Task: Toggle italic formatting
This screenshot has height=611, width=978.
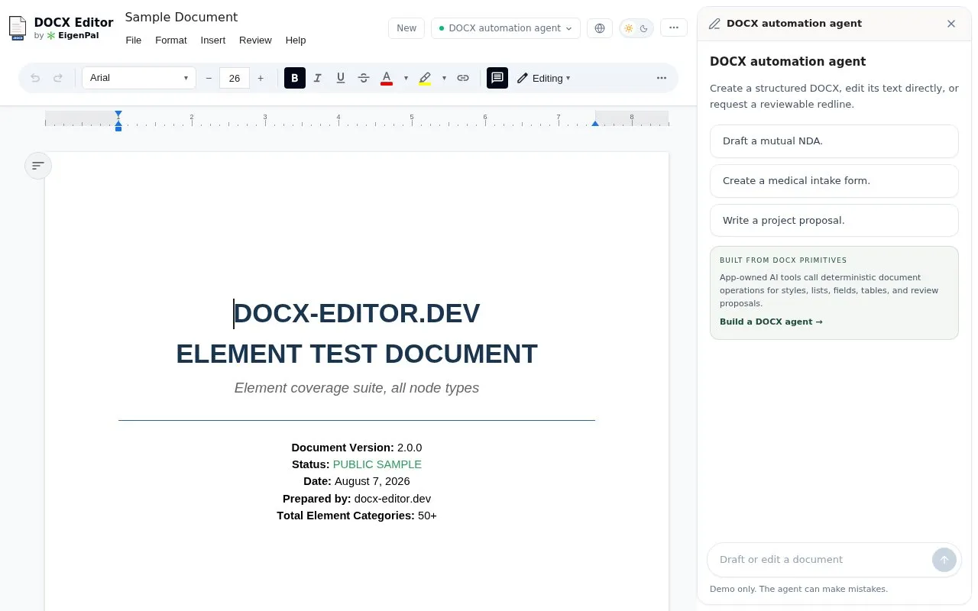Action: click(x=318, y=78)
